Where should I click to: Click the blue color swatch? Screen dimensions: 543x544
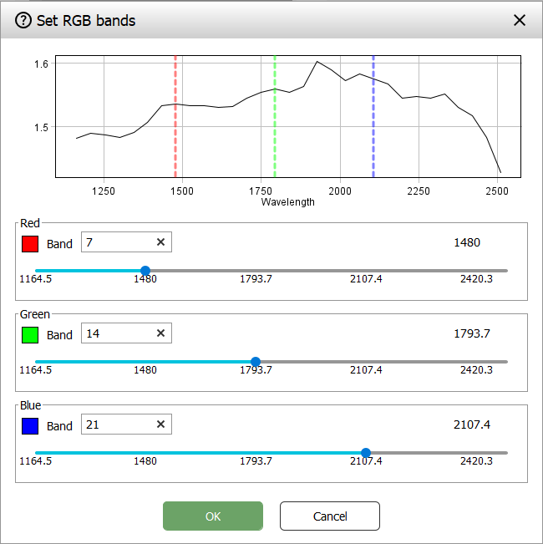(31, 426)
